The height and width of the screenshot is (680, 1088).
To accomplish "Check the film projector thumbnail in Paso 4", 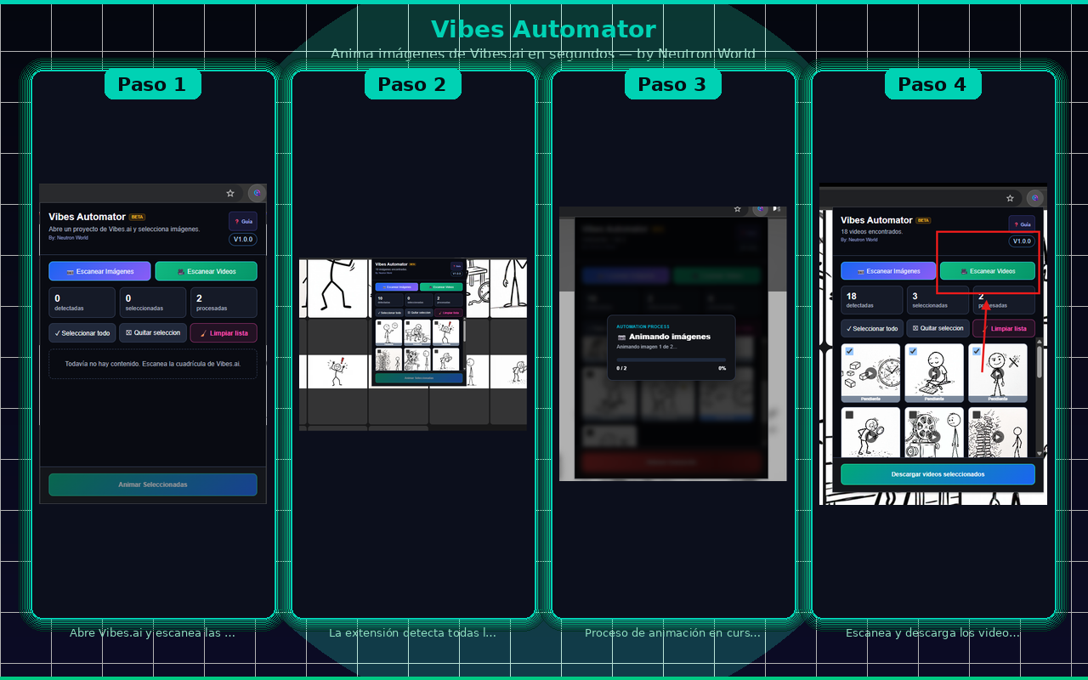I will pyautogui.click(x=913, y=415).
